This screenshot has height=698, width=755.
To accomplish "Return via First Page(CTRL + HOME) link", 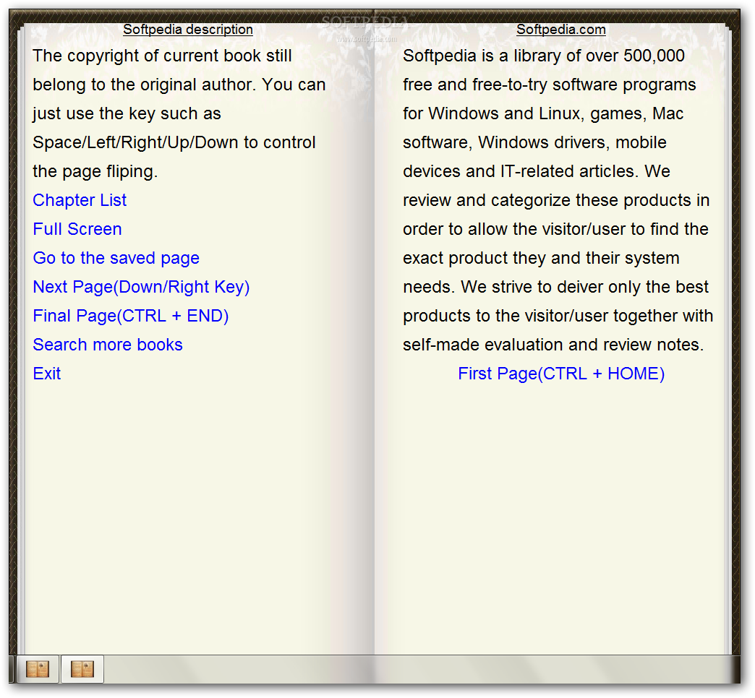I will tap(561, 374).
